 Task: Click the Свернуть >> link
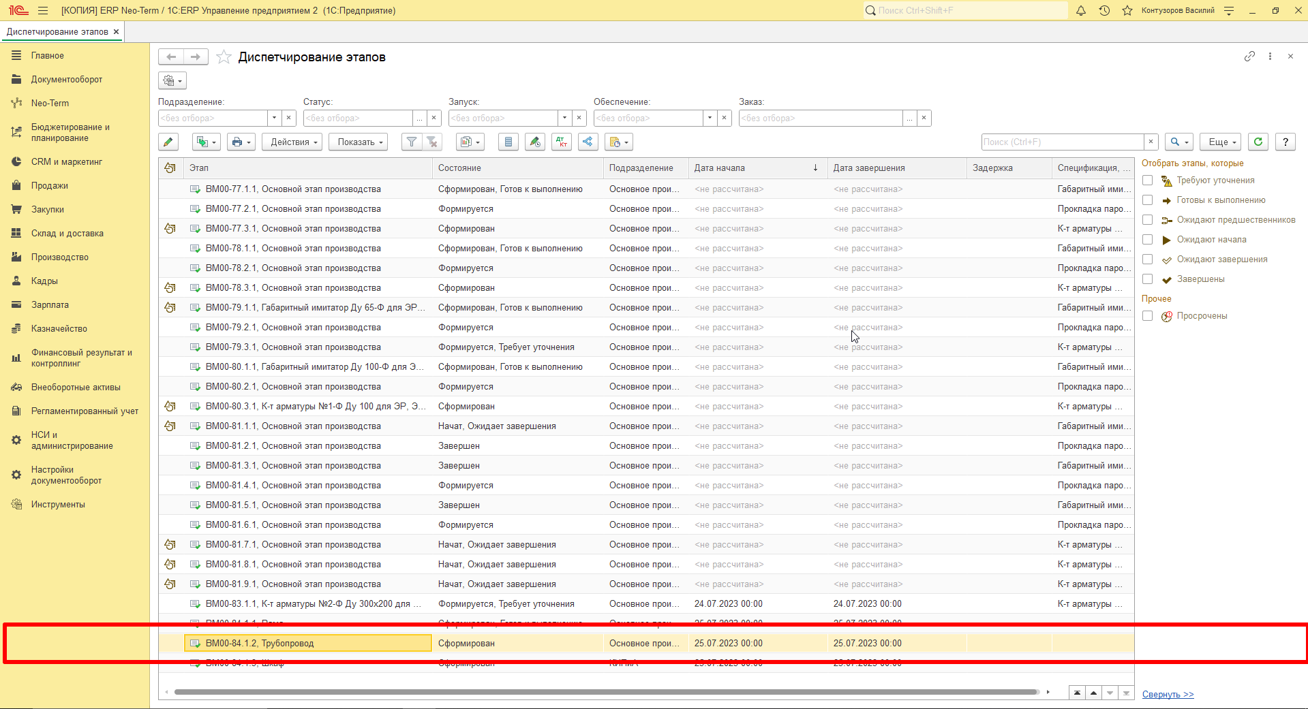(1168, 694)
